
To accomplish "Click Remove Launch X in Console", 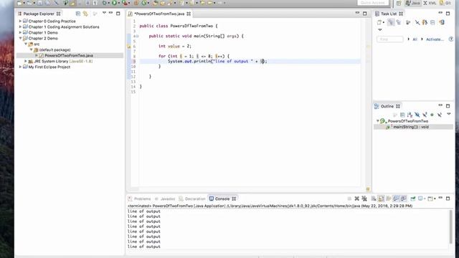I will pos(357,199).
